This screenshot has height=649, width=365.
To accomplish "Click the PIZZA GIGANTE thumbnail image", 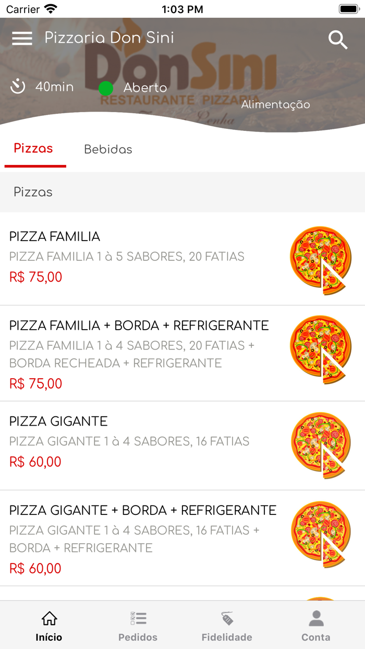I will click(321, 443).
